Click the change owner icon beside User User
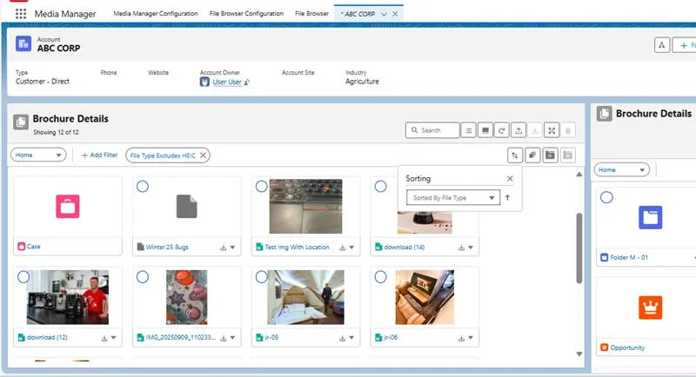This screenshot has width=696, height=377. click(x=247, y=82)
